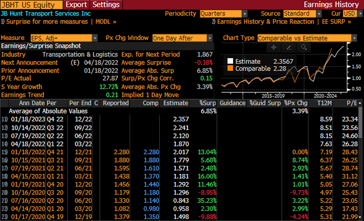
Task: Click the 8.74% price change value
Action: pyautogui.click(x=300, y=160)
